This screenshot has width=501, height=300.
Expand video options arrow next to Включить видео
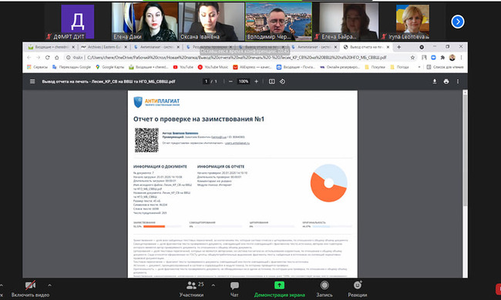[49, 285]
